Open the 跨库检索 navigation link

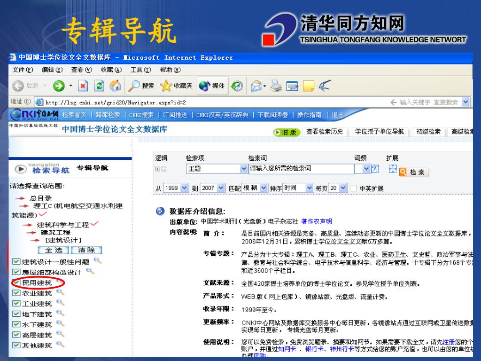(x=108, y=115)
